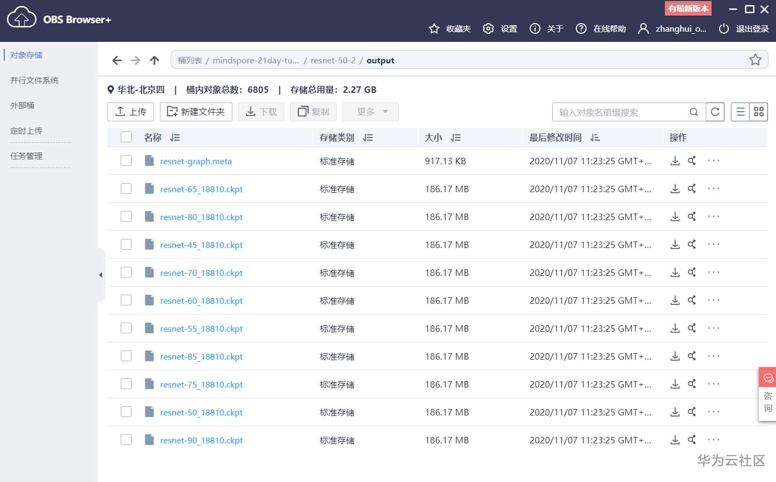Create a folder with 新建文件夹
The width and height of the screenshot is (776, 482).
point(196,112)
